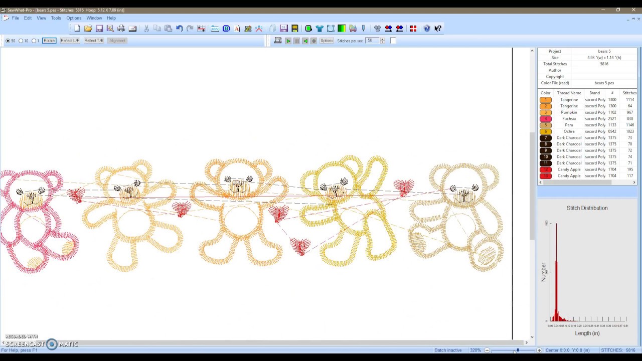Open the lettering tool with the A icon
The width and height of the screenshot is (642, 361).
[237, 29]
